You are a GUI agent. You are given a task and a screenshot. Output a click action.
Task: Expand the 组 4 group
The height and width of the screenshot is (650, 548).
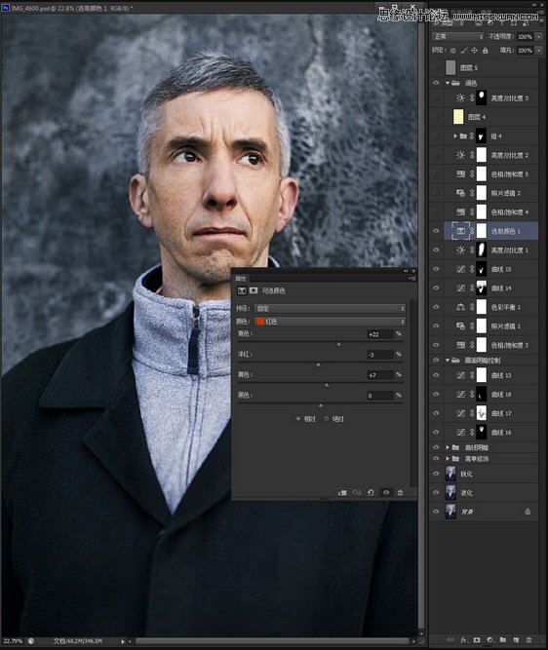click(455, 136)
